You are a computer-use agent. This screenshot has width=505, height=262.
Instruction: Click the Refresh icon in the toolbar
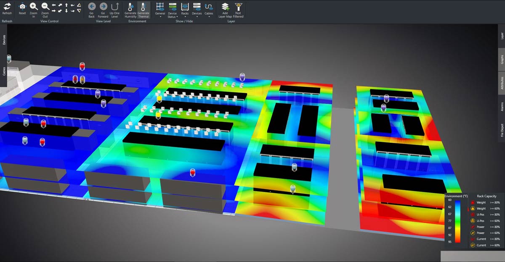tap(7, 7)
